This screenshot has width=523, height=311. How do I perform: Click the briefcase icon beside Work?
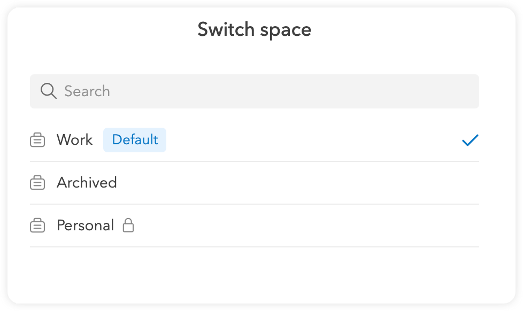click(x=37, y=141)
